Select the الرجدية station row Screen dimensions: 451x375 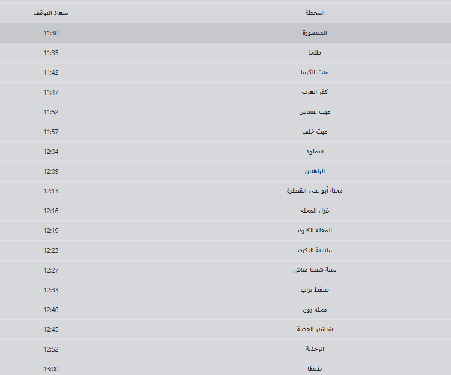226,349
